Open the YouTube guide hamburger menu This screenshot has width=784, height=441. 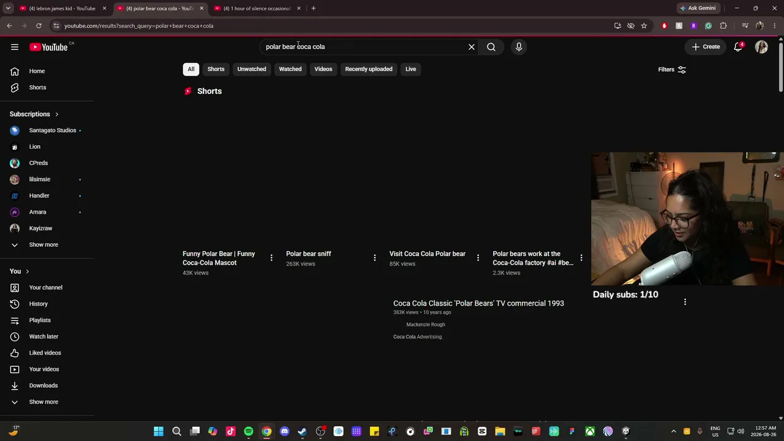point(15,47)
